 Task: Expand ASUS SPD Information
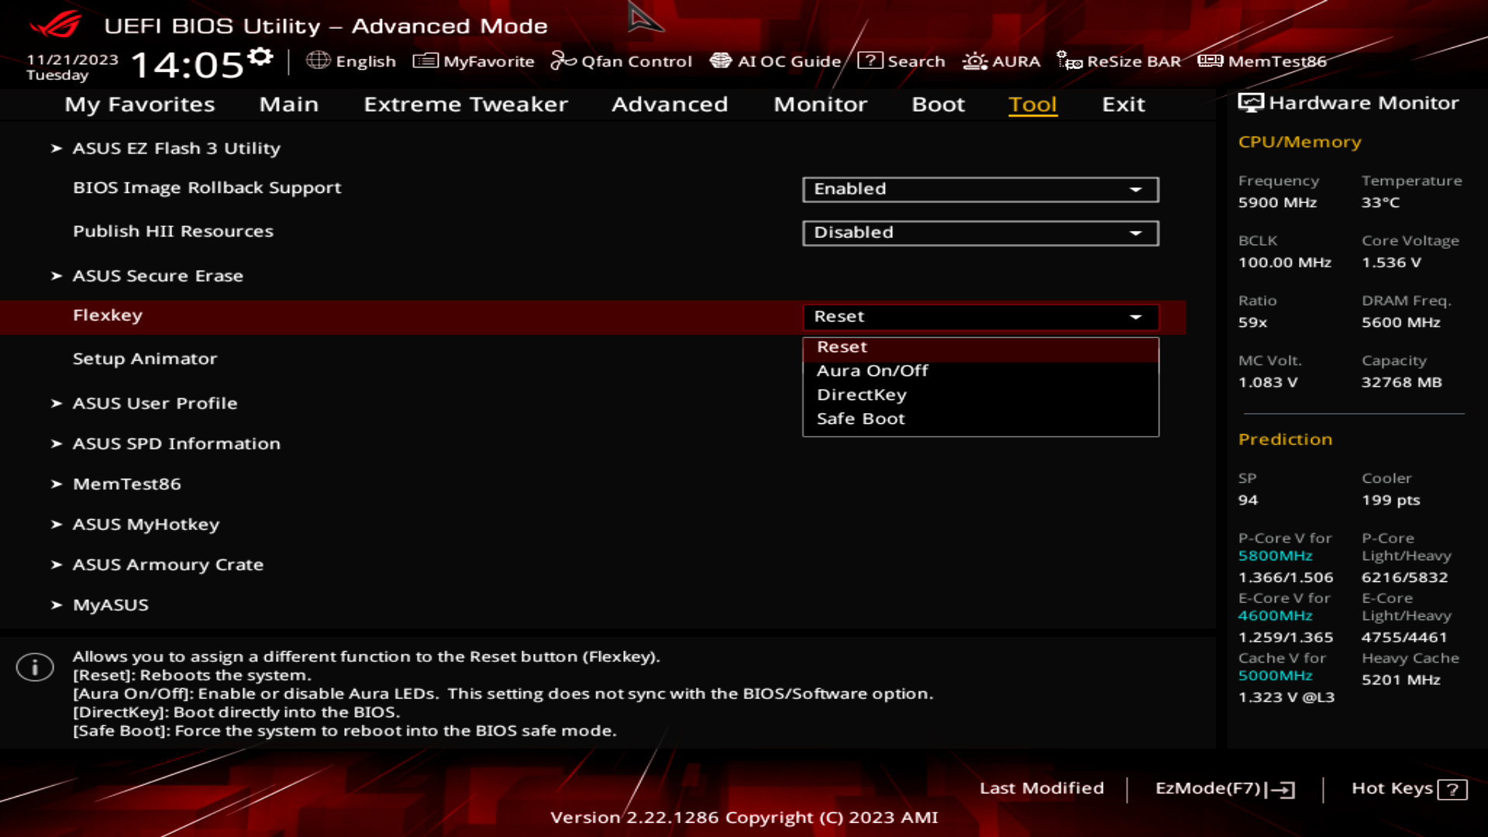pos(176,443)
